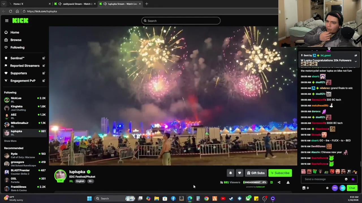This screenshot has height=203, width=362.
Task: Open the Xbox app in taskbar
Action: click(248, 198)
